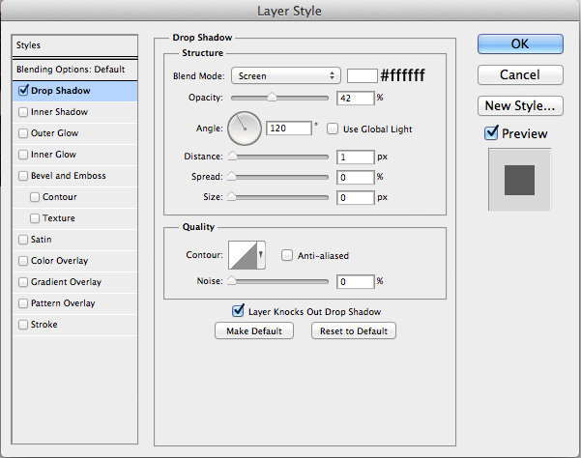Click the Opacity slider handle
581x458 pixels.
(272, 97)
